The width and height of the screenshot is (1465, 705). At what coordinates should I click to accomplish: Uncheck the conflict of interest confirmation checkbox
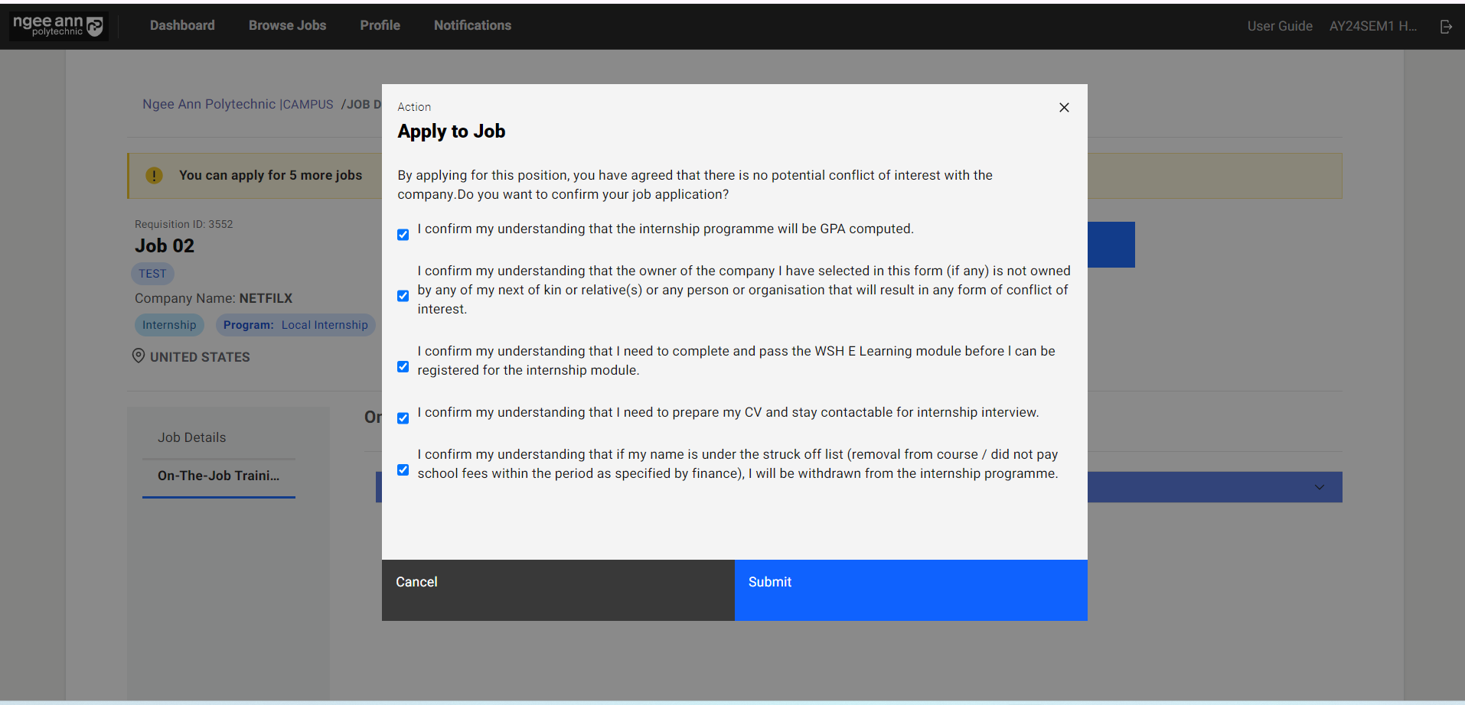(x=403, y=296)
